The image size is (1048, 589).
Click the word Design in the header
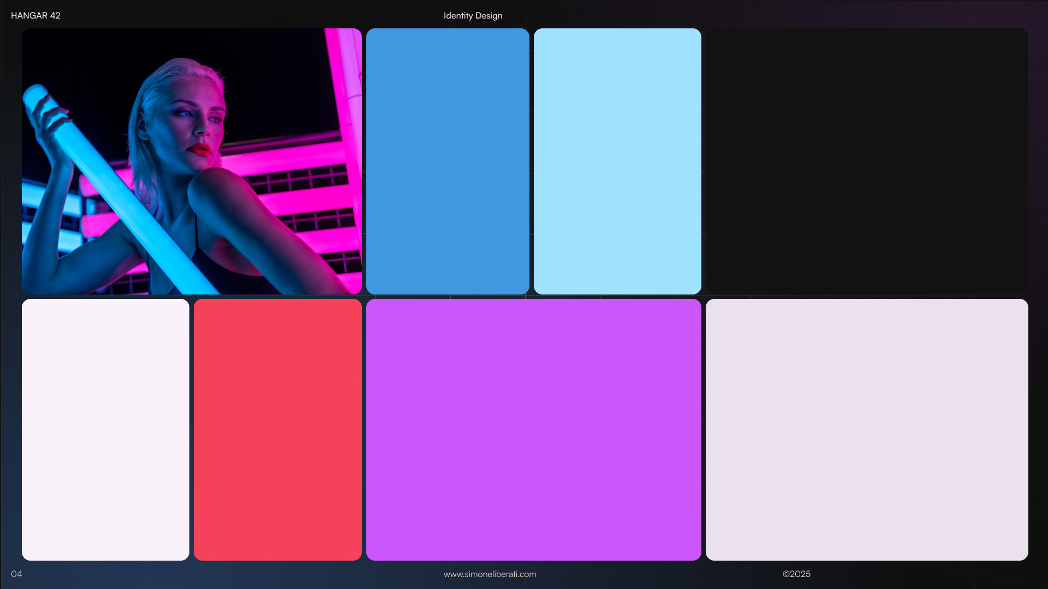coord(489,16)
